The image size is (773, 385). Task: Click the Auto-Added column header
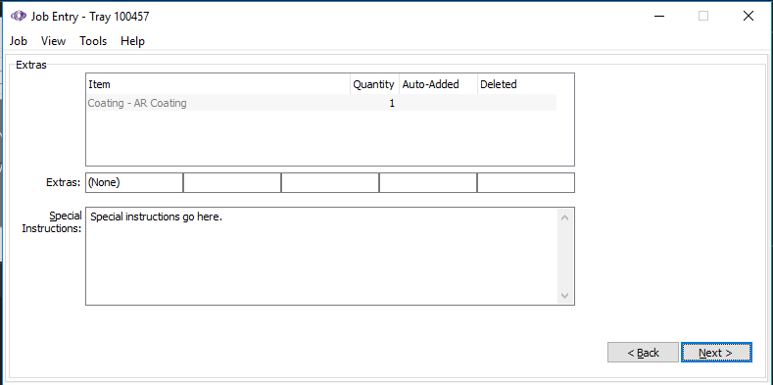click(438, 84)
